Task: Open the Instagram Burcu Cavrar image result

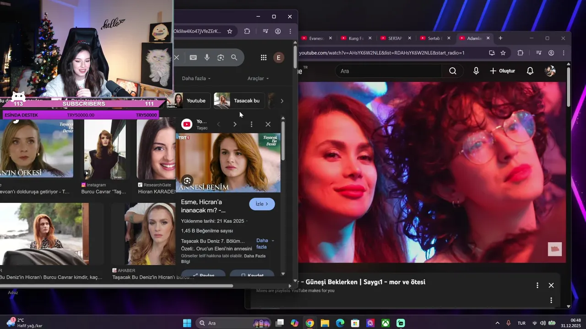Action: click(105, 150)
